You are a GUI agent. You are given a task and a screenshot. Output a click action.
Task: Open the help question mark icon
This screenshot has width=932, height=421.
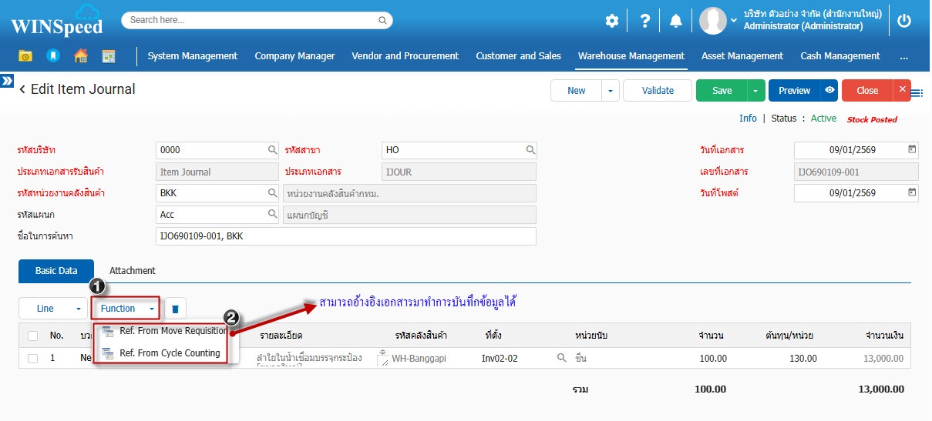tap(645, 22)
